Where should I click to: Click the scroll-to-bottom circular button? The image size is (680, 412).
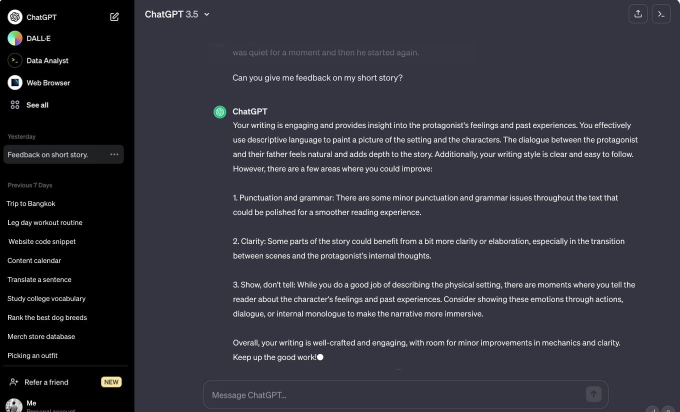click(651, 409)
